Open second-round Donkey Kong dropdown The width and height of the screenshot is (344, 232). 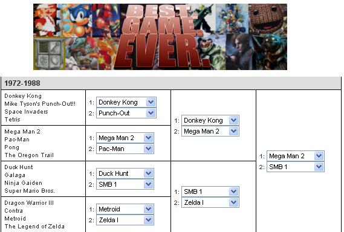(210, 120)
